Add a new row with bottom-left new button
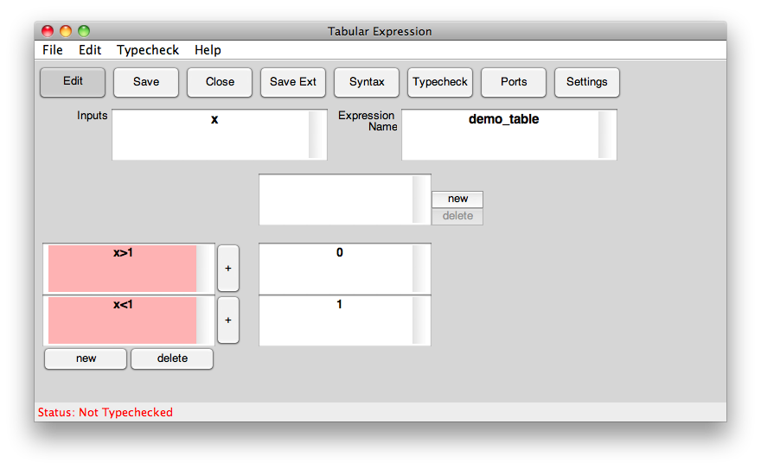This screenshot has height=469, width=761. click(x=86, y=358)
